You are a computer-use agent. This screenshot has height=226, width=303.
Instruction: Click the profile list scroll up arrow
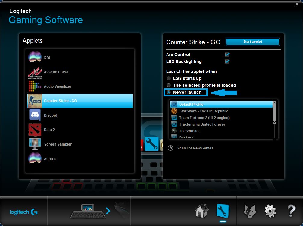coord(274,103)
